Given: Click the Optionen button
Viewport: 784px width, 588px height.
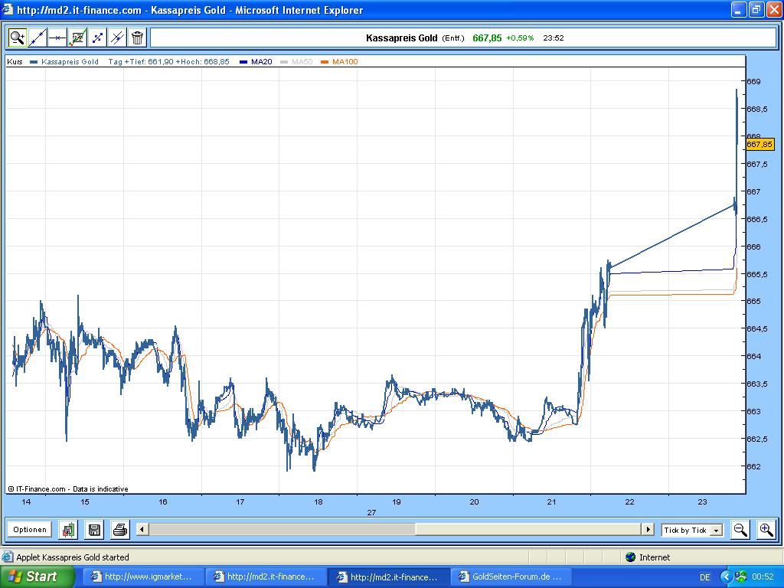Looking at the screenshot, I should [30, 530].
